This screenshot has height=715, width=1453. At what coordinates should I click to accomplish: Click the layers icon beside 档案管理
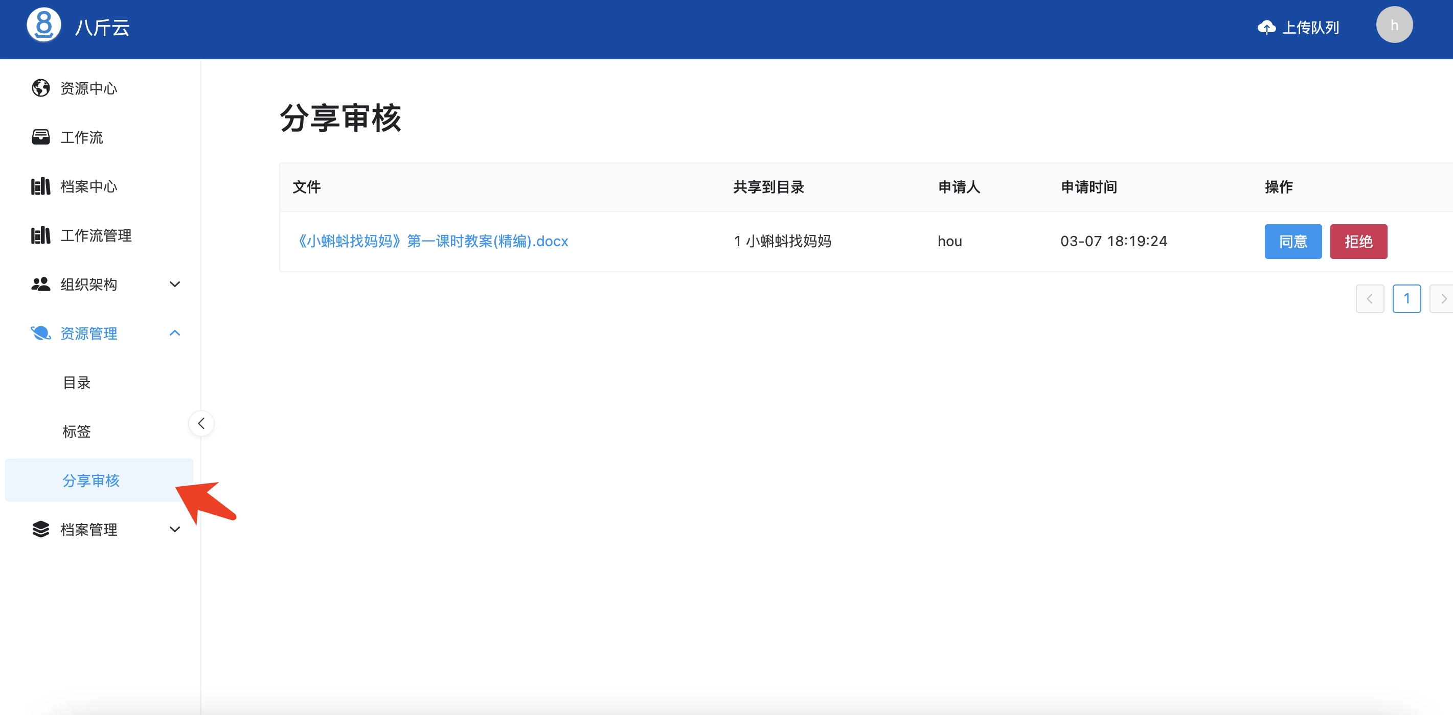(x=40, y=529)
